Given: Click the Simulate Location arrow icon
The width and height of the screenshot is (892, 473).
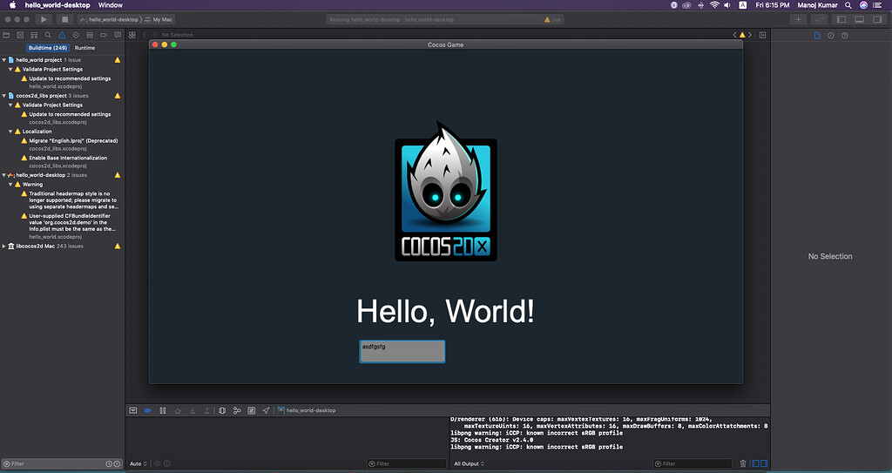Looking at the screenshot, I should coord(266,410).
